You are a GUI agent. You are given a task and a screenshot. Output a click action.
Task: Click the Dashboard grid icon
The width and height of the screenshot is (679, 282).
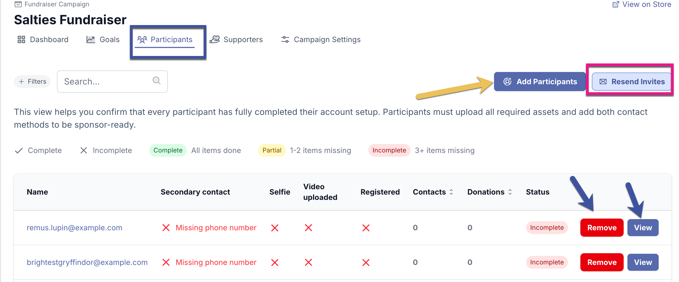click(21, 39)
